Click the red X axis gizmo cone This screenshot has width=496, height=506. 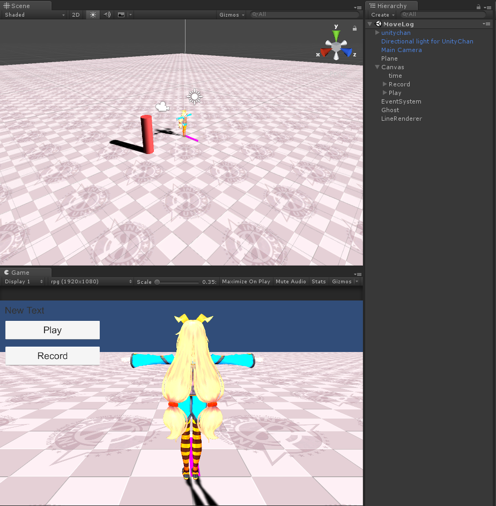click(x=325, y=52)
